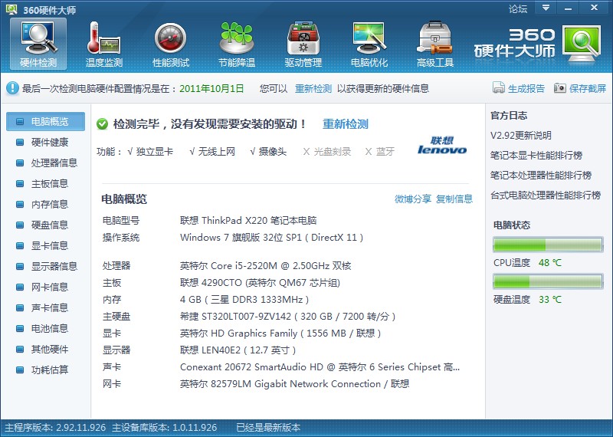
Task: Click the 48 ℃ CPU temperature value
Action: coord(549,262)
